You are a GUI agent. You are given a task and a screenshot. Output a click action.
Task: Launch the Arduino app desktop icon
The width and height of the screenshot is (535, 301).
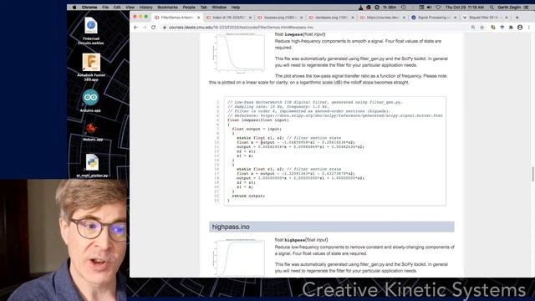pyautogui.click(x=90, y=101)
